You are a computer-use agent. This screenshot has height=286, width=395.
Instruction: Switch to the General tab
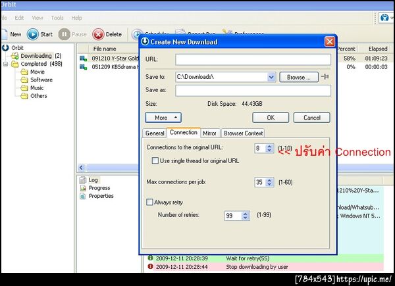tap(155, 133)
